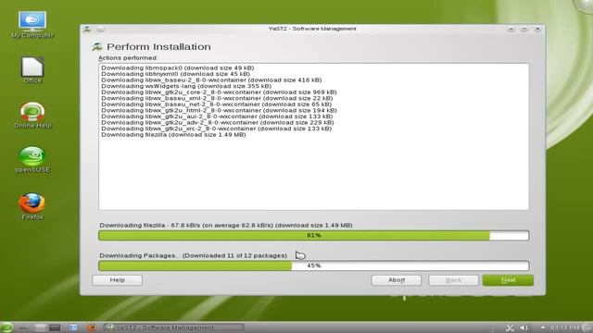Select the 'Downloading filezilla (download size 1.49 MB)' log line
The image size is (593, 333).
point(173,134)
